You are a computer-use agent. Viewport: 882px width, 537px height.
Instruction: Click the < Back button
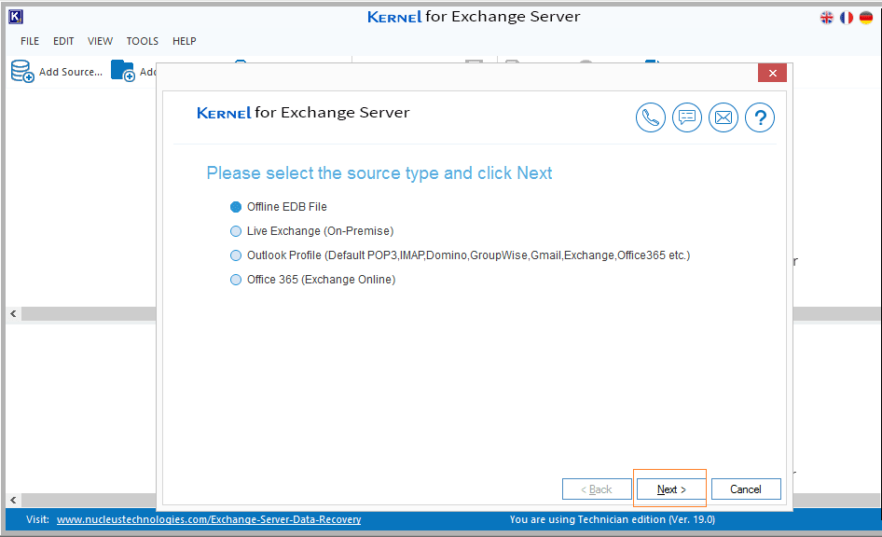point(597,489)
